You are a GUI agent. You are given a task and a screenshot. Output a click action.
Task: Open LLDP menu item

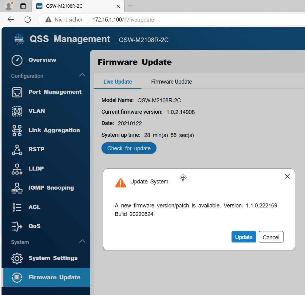coord(36,168)
